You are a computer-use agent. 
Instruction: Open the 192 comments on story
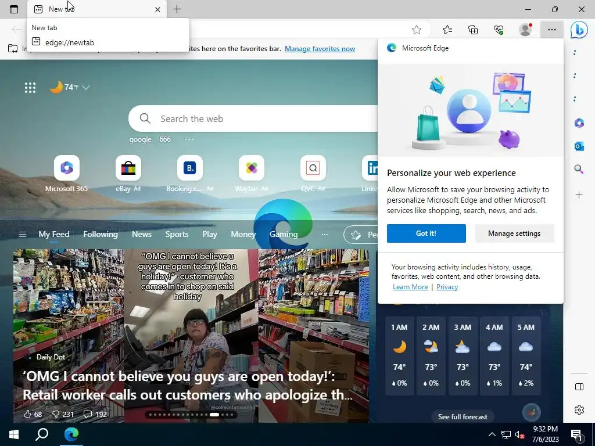click(x=95, y=414)
